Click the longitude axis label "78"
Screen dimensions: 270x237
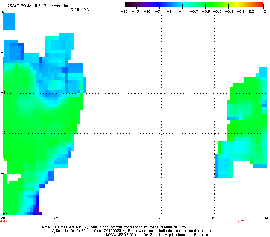click(56, 218)
